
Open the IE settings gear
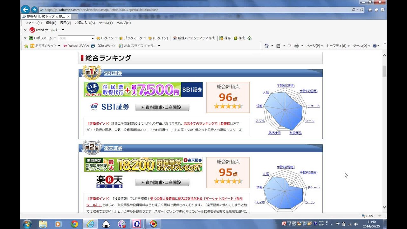[x=383, y=10]
